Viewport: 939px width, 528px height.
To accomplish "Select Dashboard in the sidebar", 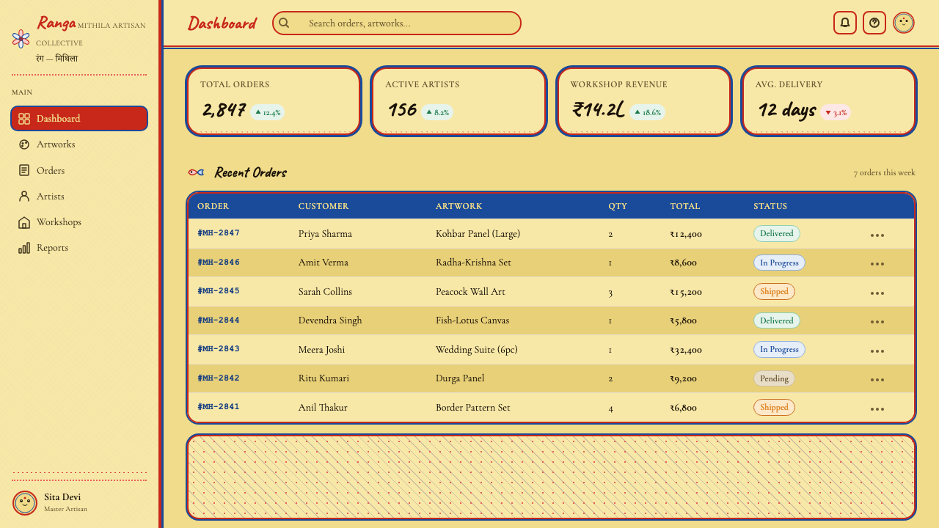I will tap(79, 119).
